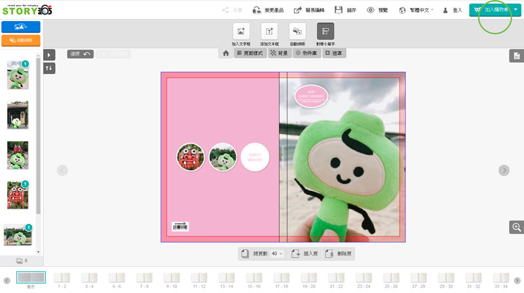524x293 pixels.
Task: Click the 添加文本框 tool icon
Action: point(269,33)
